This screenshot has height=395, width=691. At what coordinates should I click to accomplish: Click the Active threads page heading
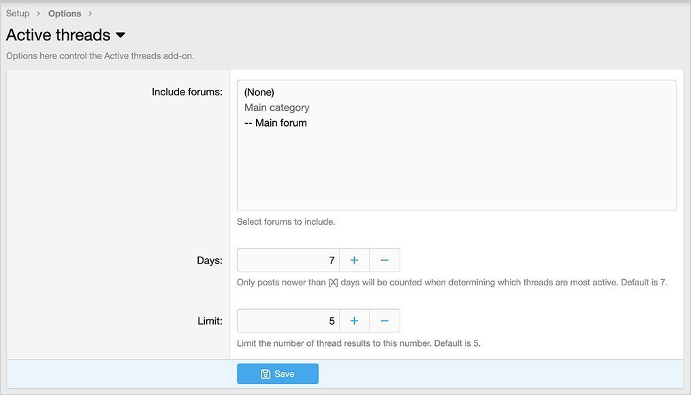[x=59, y=35]
